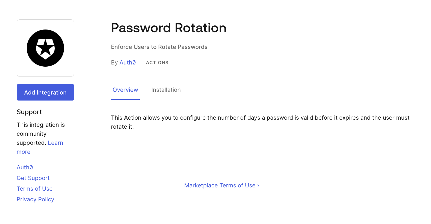Image resolution: width=431 pixels, height=224 pixels.
Task: Open the Get Support link
Action: point(33,178)
